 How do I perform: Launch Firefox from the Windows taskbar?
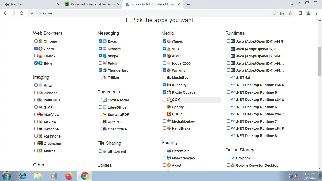tap(69, 176)
